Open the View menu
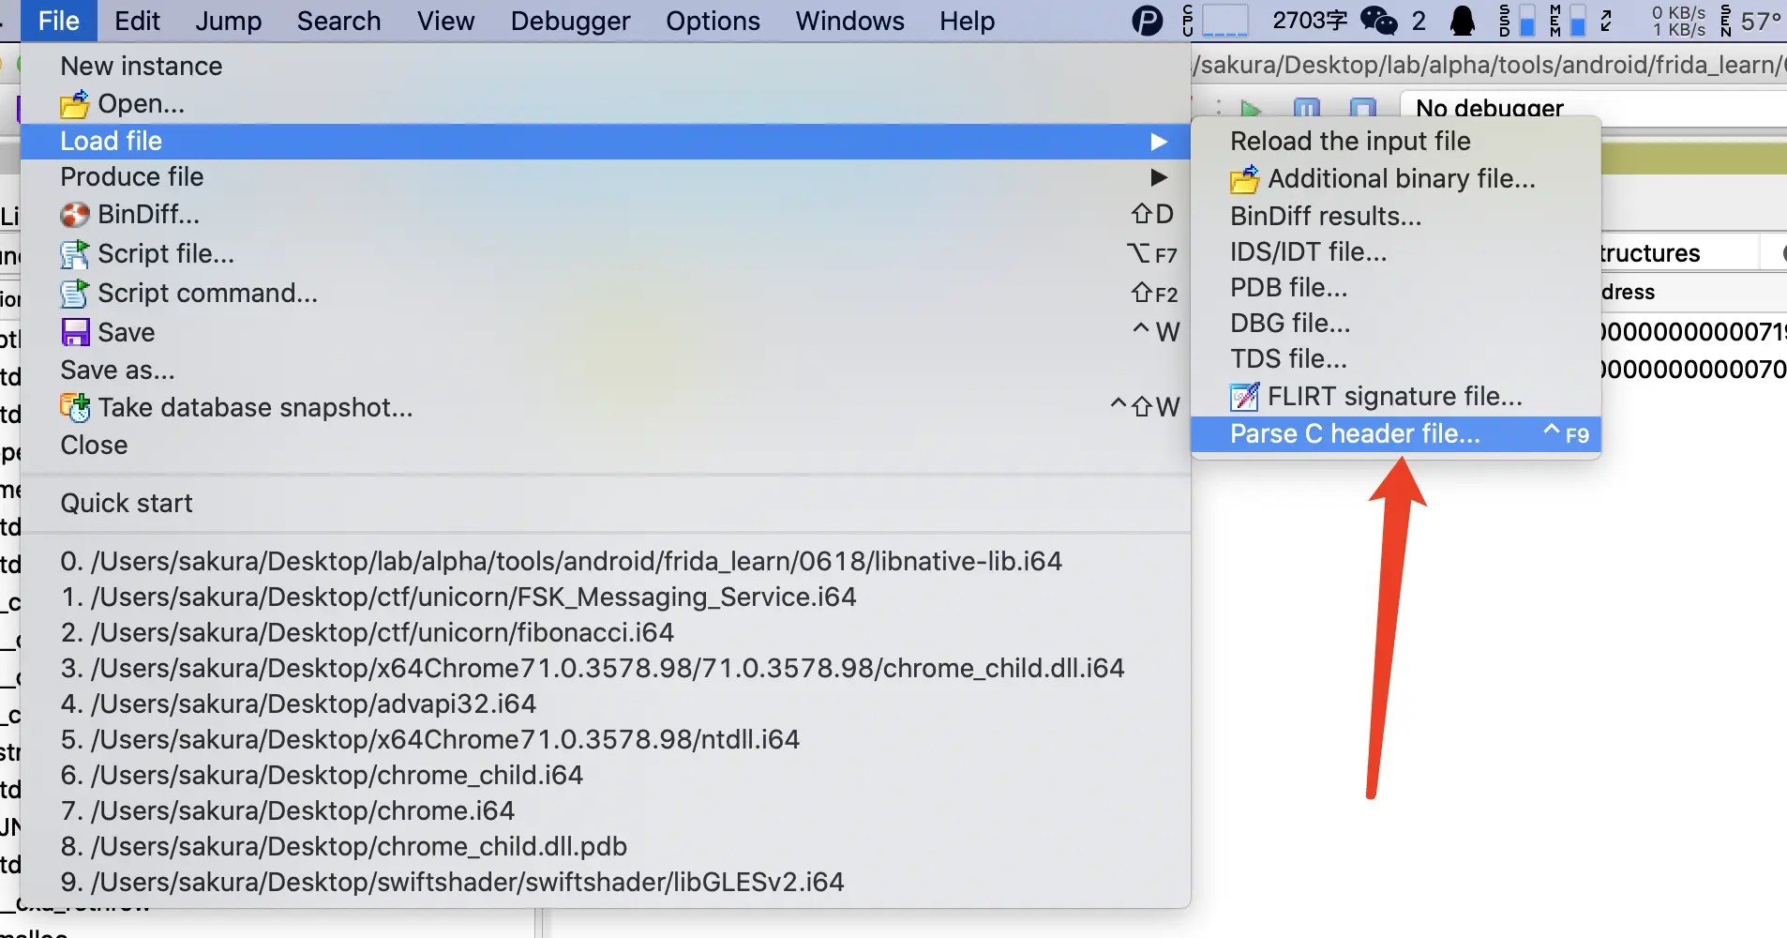 [x=445, y=21]
